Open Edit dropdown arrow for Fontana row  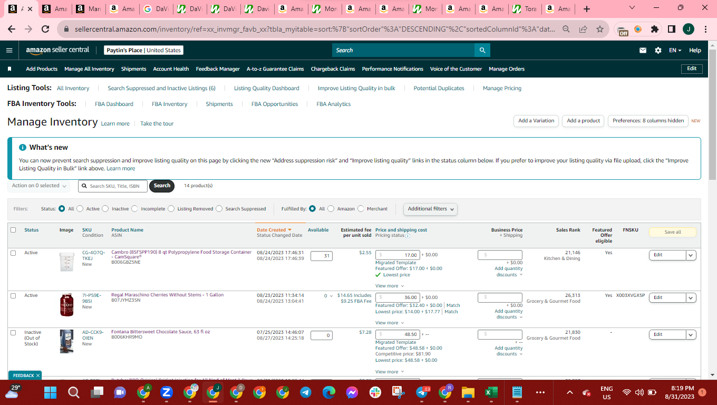click(x=691, y=334)
